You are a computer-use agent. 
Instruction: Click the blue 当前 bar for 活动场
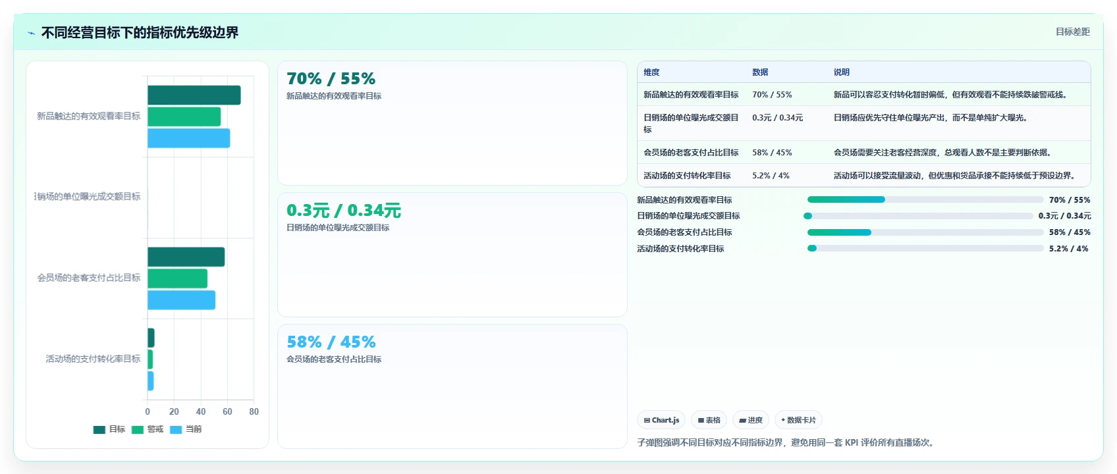[x=150, y=381]
